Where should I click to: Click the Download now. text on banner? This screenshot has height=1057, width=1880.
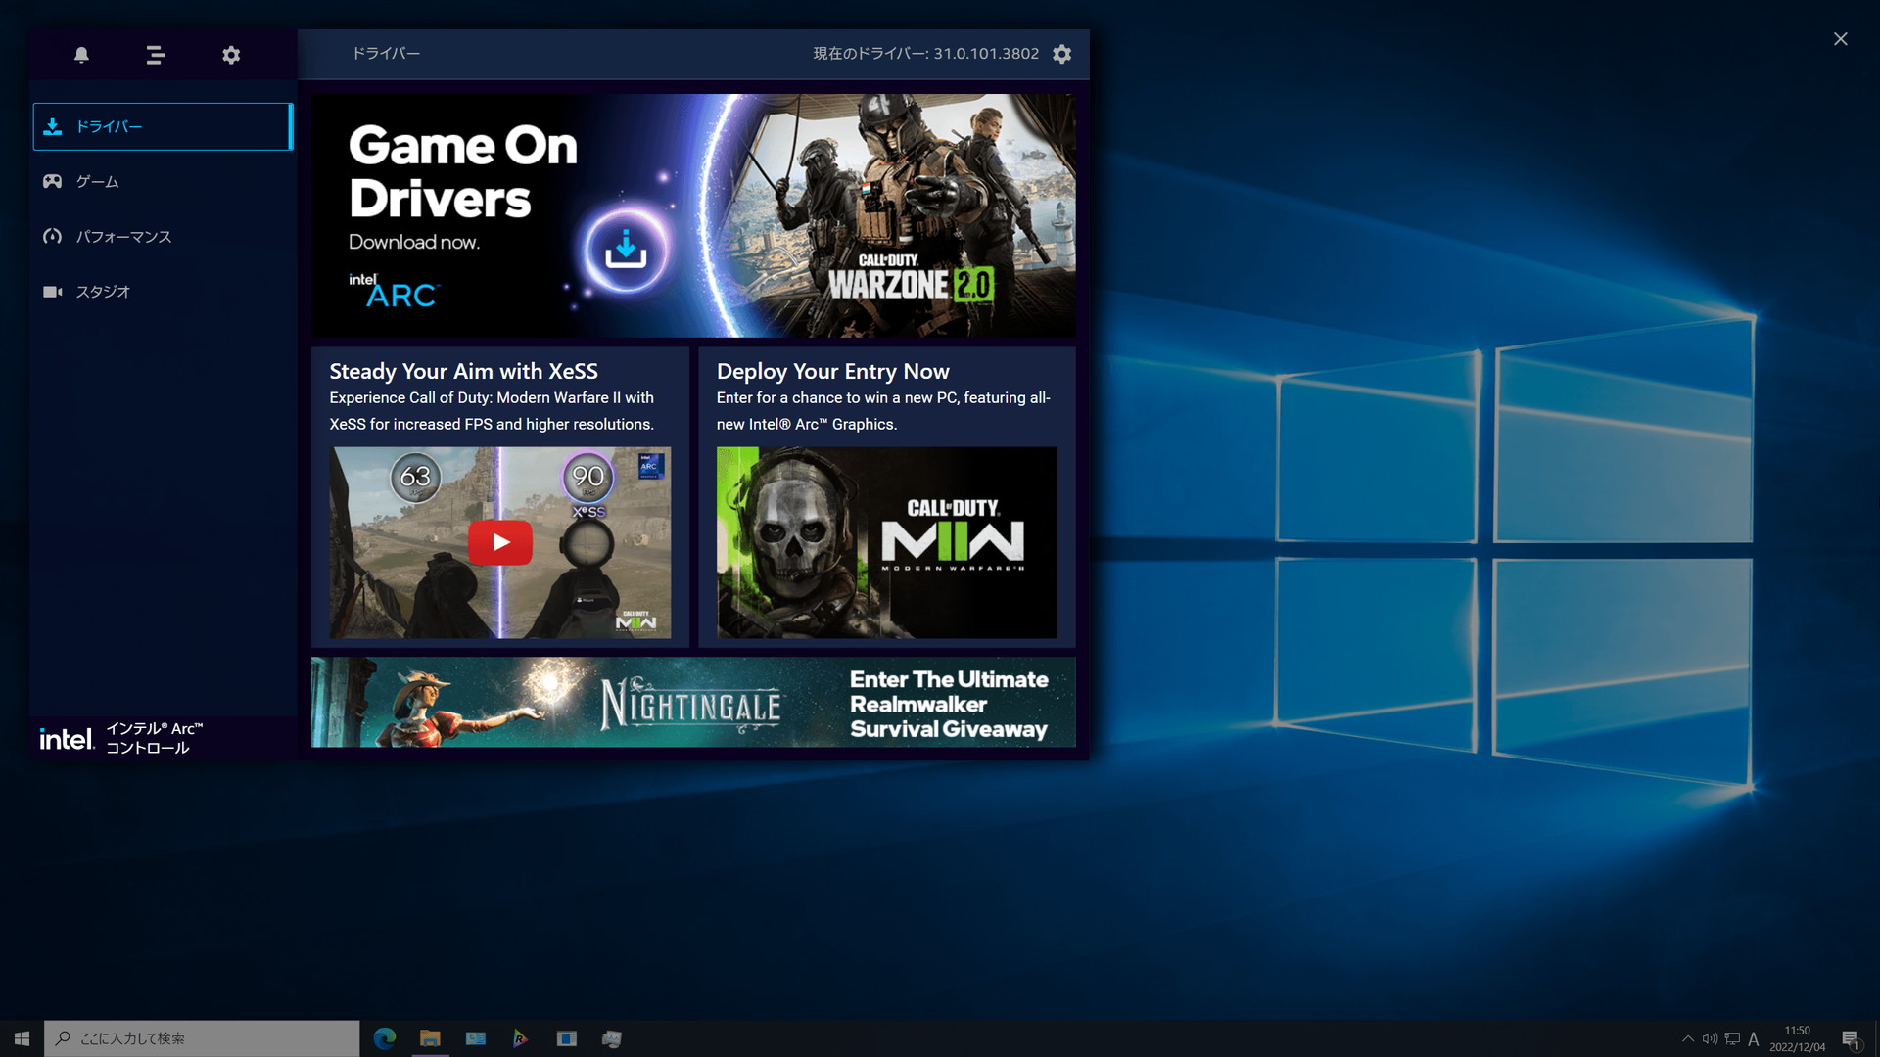(x=414, y=242)
